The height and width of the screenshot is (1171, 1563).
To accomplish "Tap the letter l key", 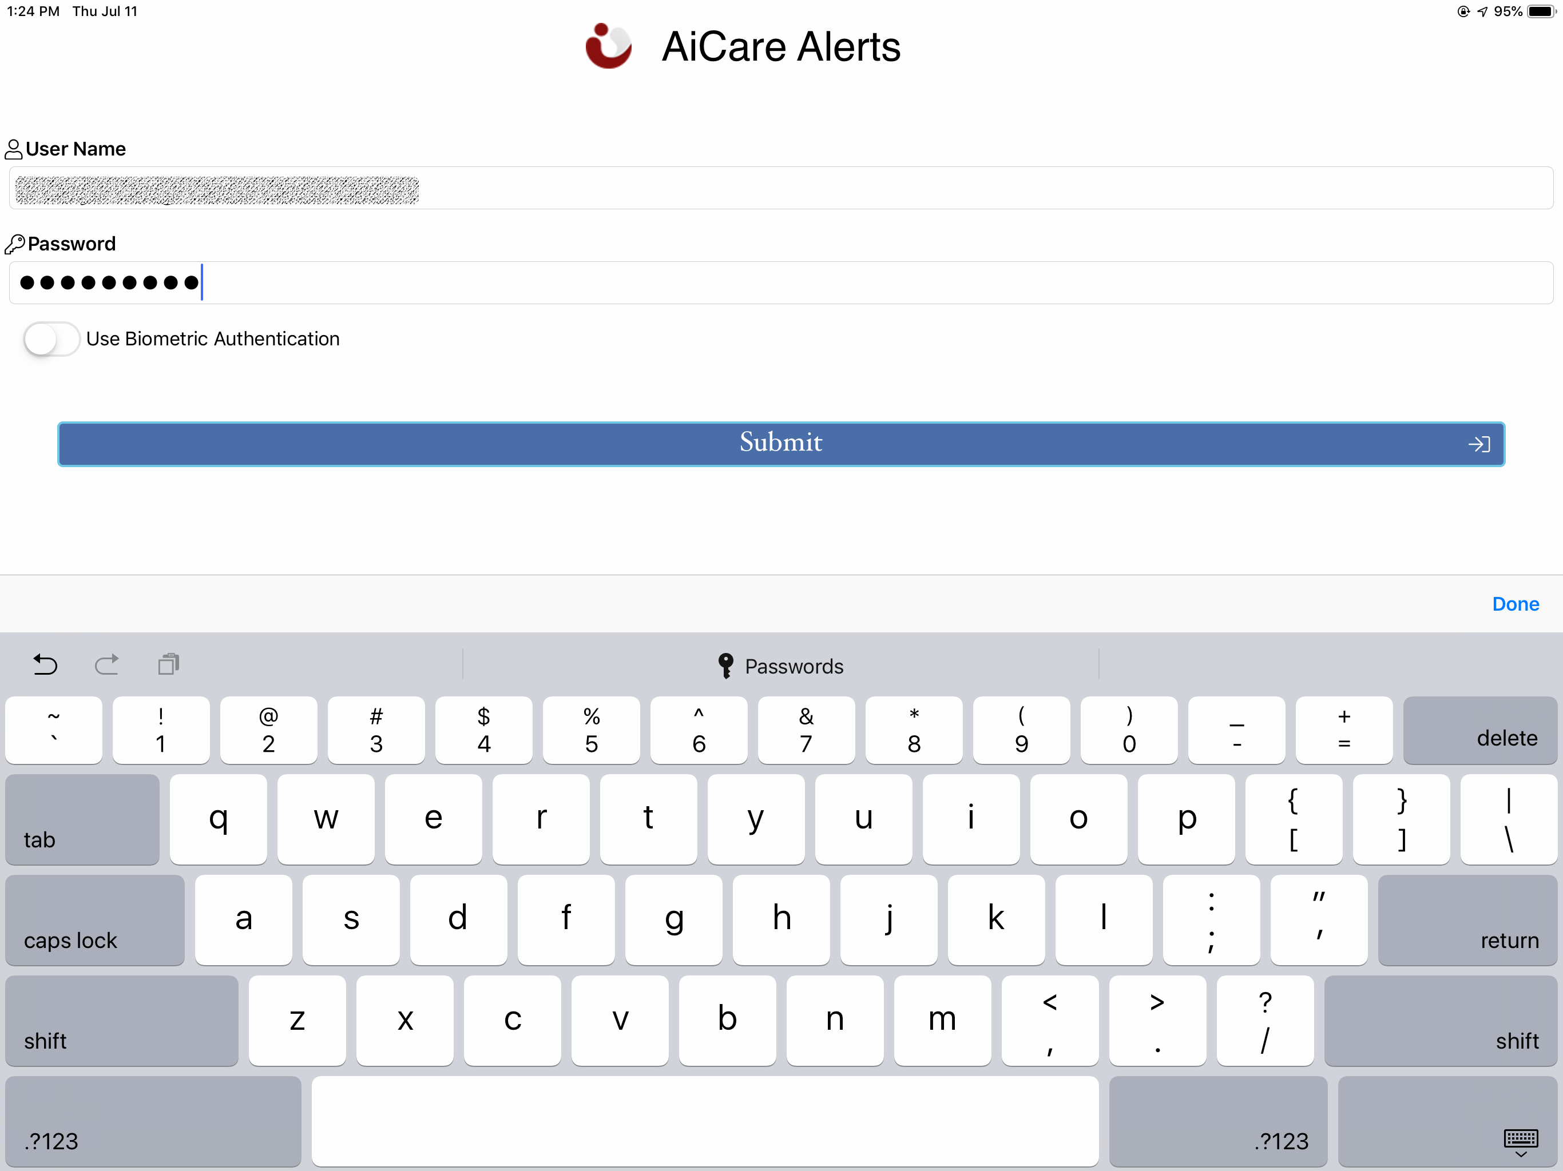I will click(x=1104, y=919).
